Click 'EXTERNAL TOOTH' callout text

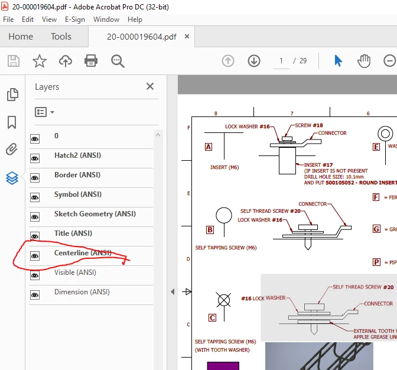coord(374,331)
